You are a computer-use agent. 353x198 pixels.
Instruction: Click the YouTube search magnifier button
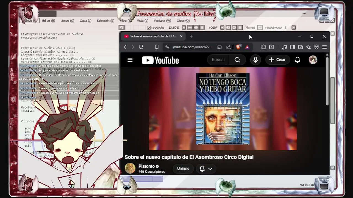(237, 60)
